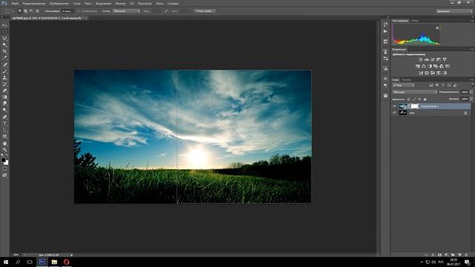Open the marquee Style dropdown
Screen dimensions: 475x267
pos(126,11)
